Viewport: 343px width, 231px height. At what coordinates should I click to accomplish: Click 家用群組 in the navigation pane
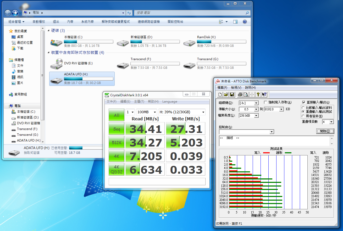click(20, 94)
